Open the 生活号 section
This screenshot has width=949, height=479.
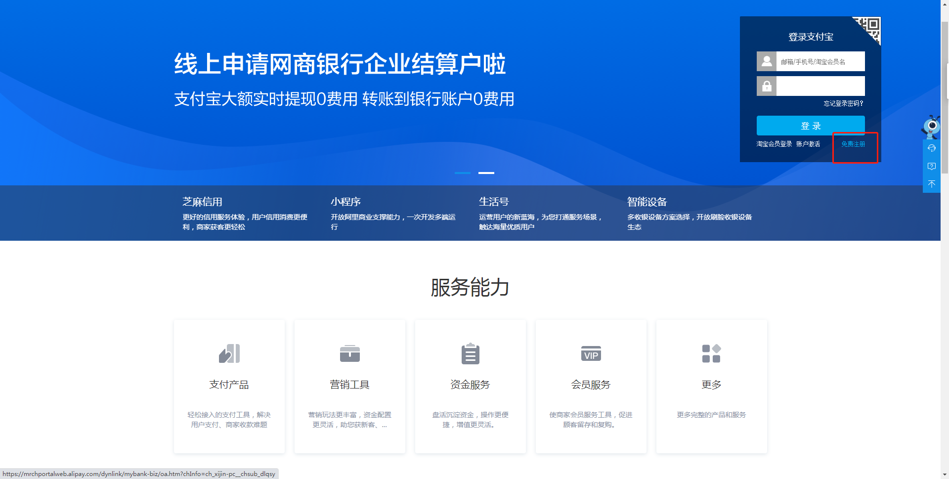point(494,202)
